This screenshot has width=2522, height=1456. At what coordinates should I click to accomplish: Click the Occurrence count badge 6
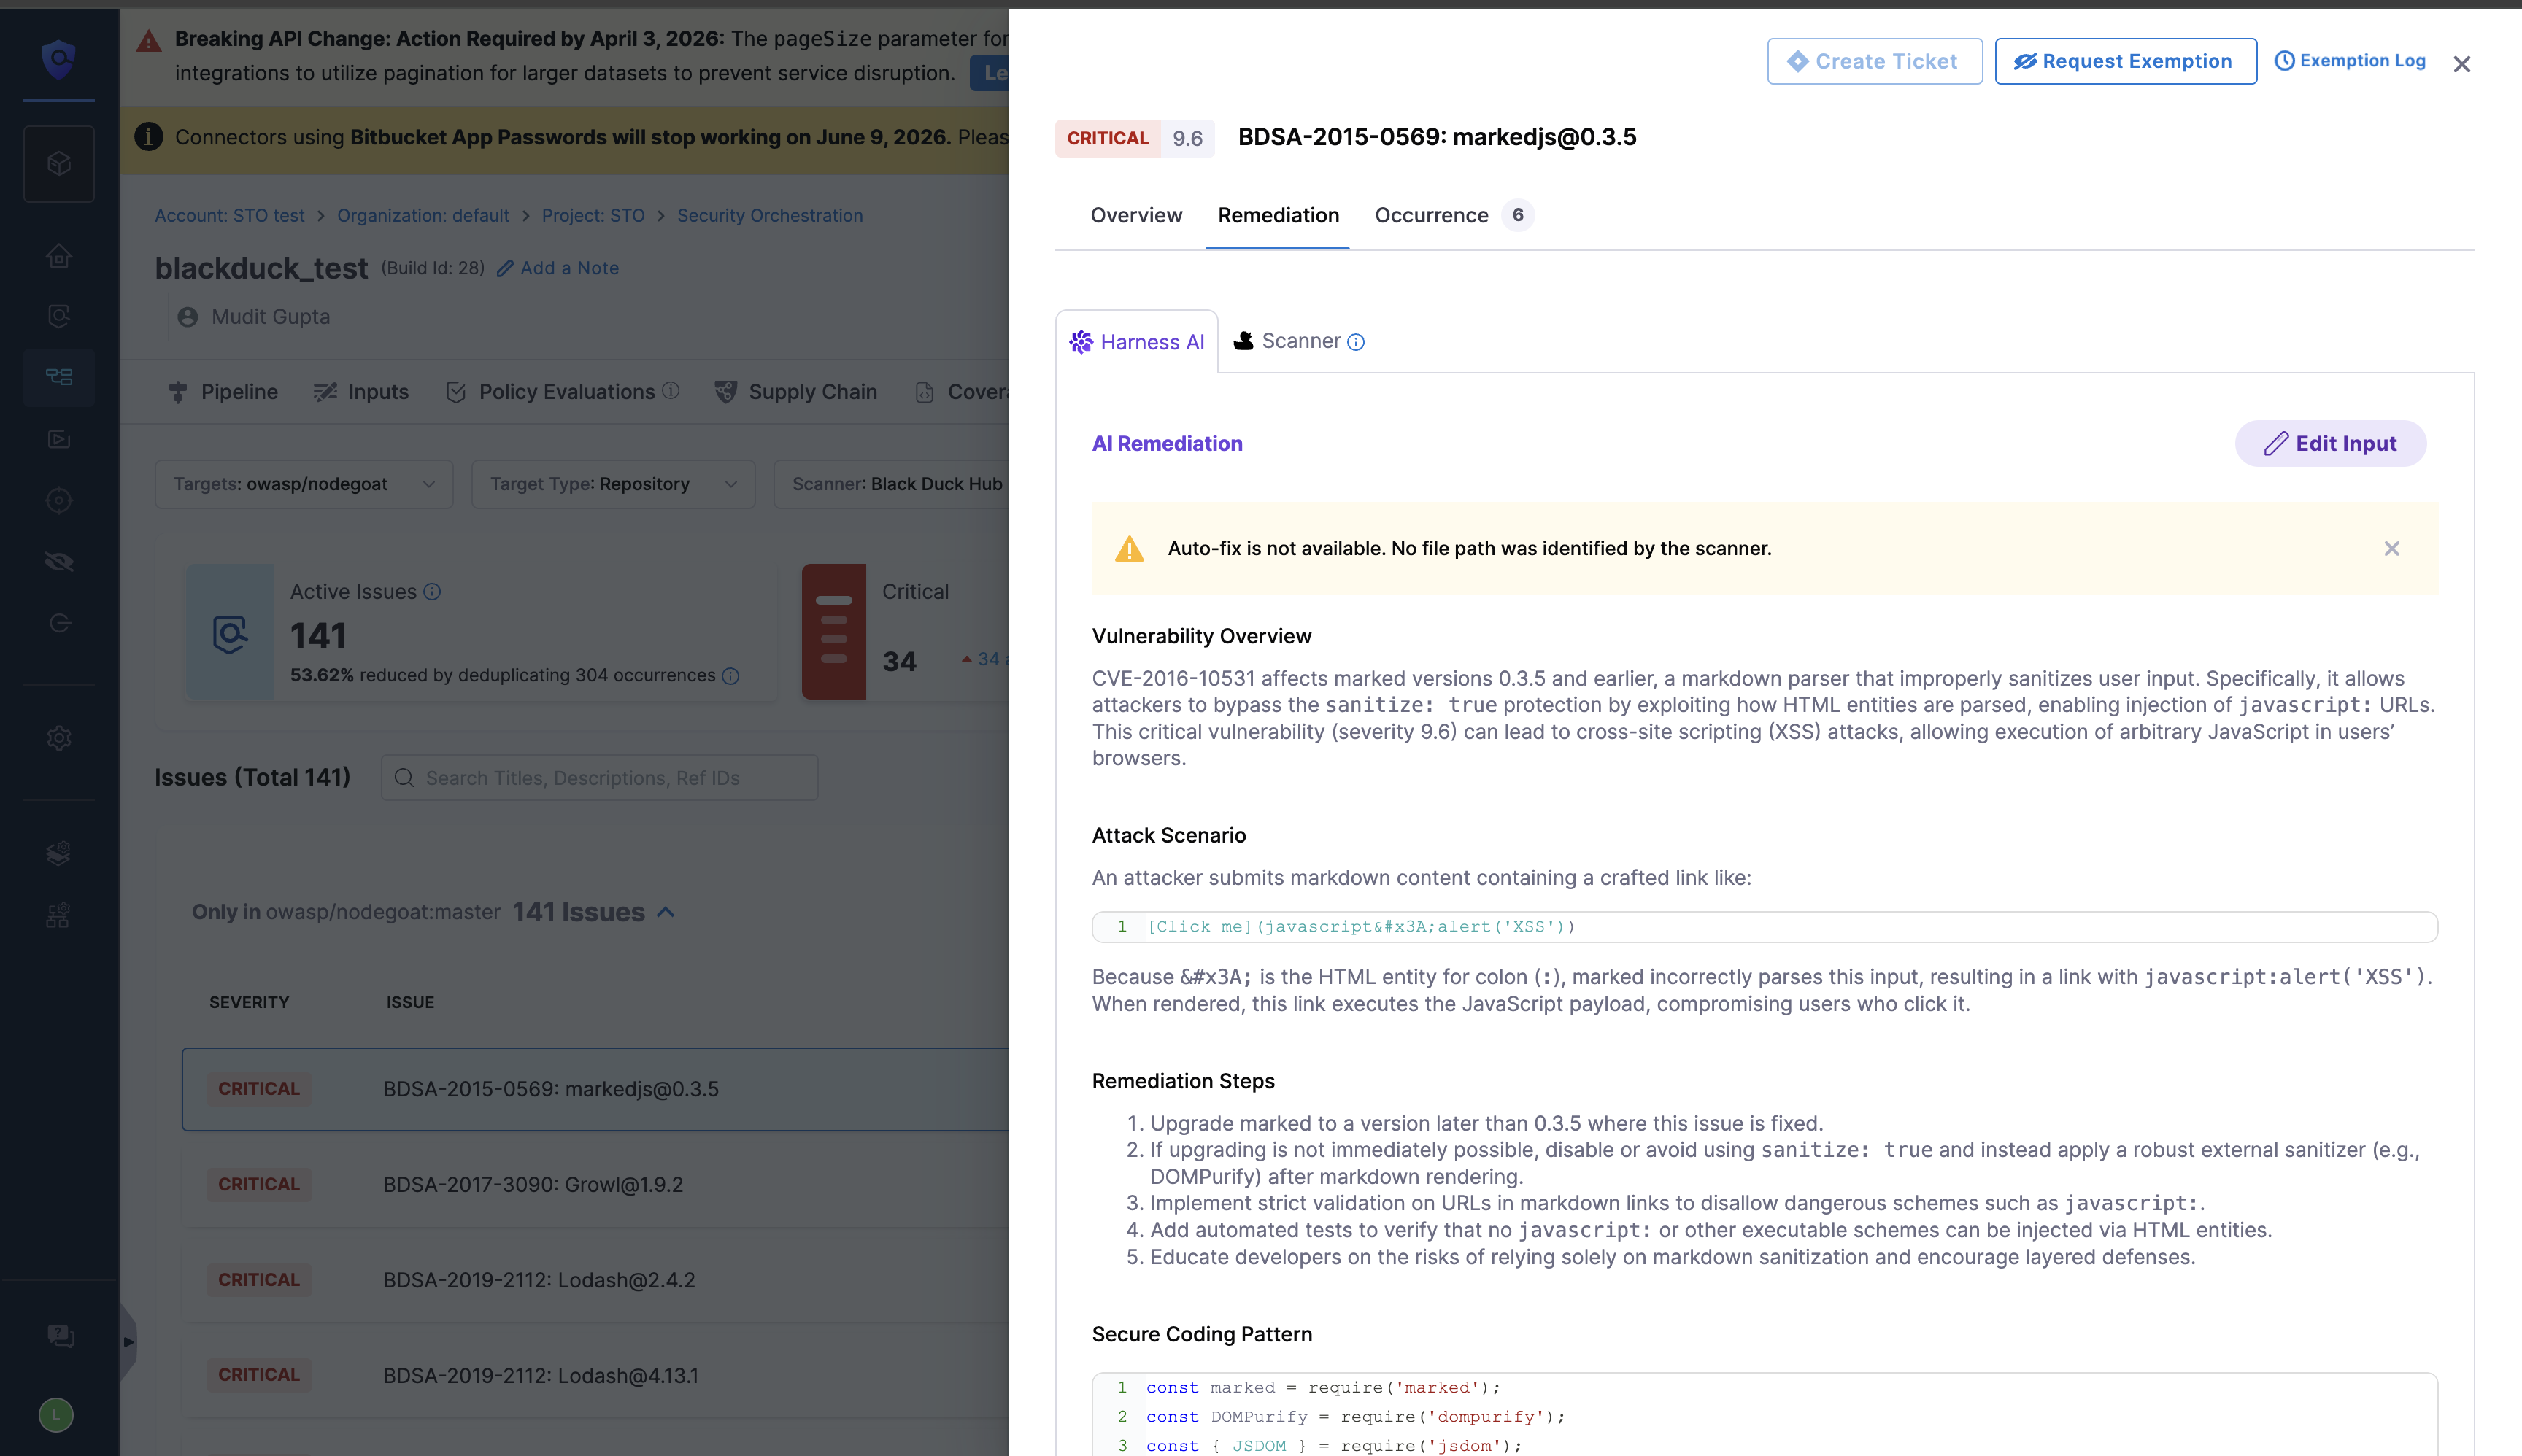[x=1518, y=215]
